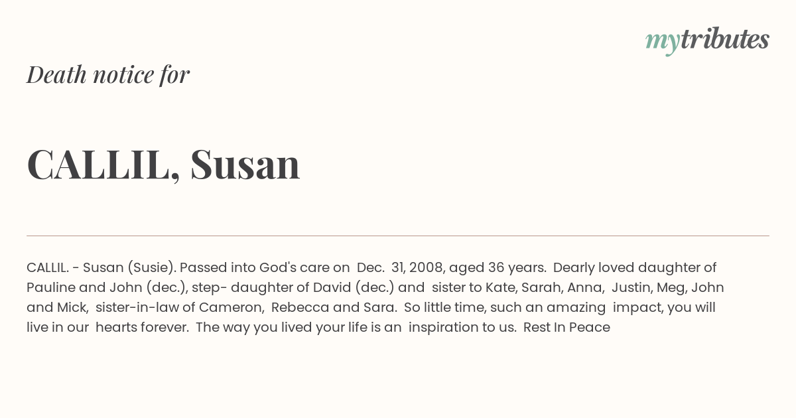The height and width of the screenshot is (418, 796).
Task: Click the mytributes logo
Action: click(x=707, y=40)
